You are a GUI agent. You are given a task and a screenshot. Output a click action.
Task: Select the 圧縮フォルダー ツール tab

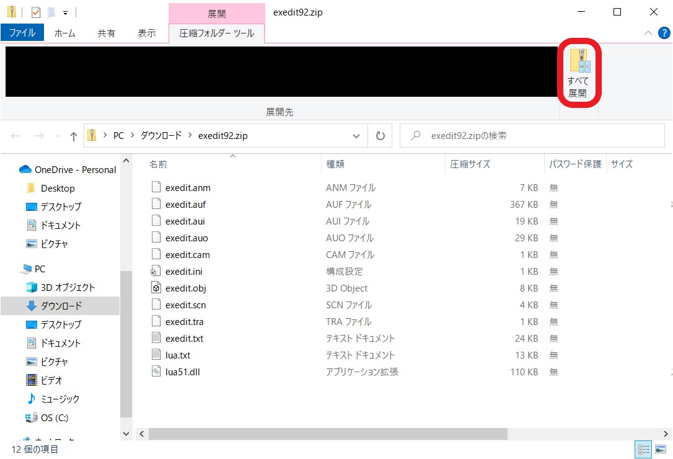click(x=217, y=33)
